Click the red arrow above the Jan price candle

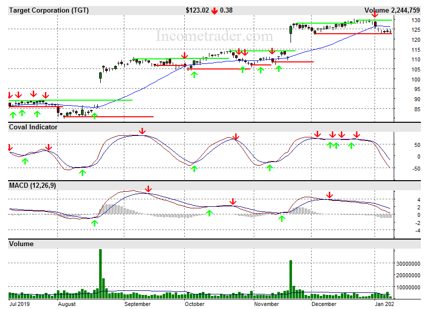pos(375,14)
